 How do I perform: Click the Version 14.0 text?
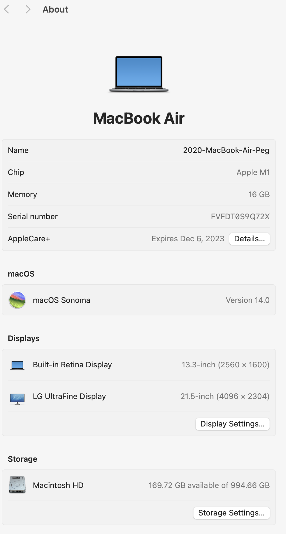248,300
